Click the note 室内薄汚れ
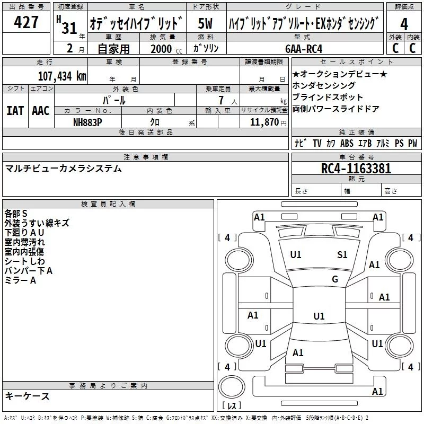The height and width of the screenshot is (424, 424). click(x=24, y=242)
